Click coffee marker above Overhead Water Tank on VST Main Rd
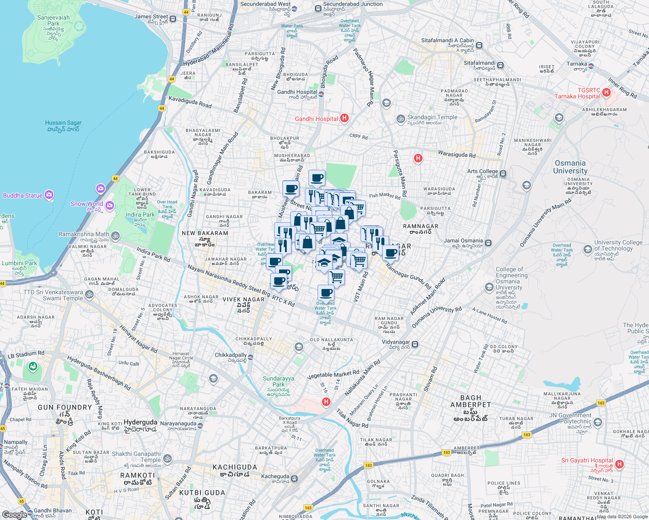Viewport: 649px width, 520px height. coord(326,294)
